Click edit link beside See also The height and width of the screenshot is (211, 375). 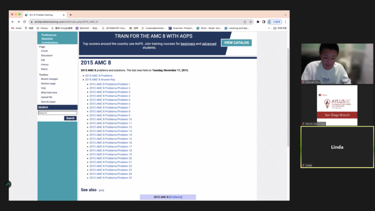(x=102, y=190)
